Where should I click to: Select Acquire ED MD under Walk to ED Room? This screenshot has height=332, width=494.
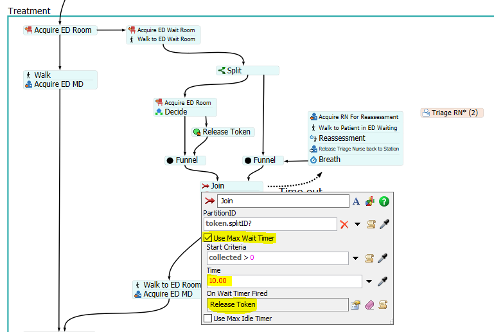click(x=167, y=294)
